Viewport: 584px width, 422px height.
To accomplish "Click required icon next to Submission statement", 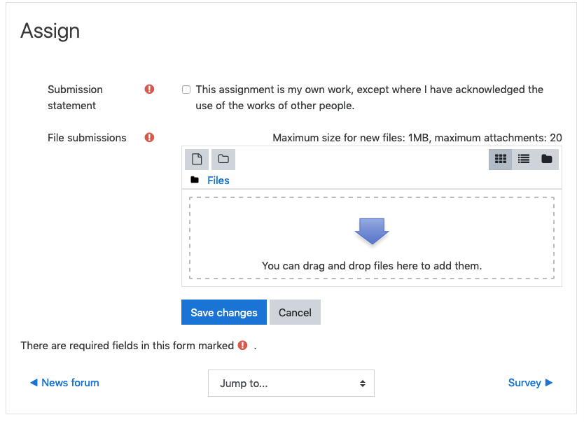I will pos(149,90).
